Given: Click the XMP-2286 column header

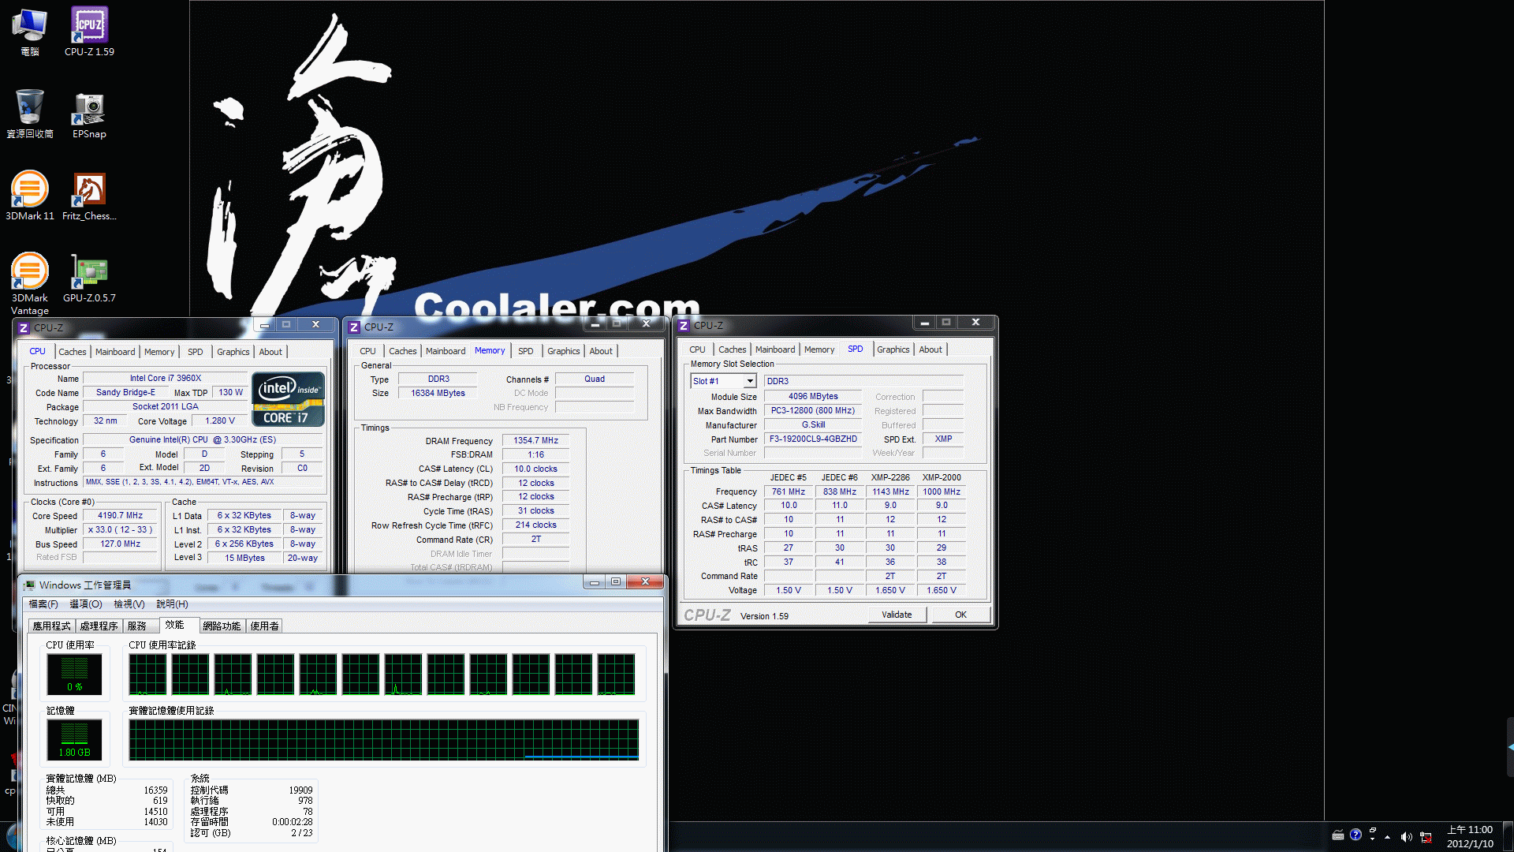Looking at the screenshot, I should tap(889, 477).
